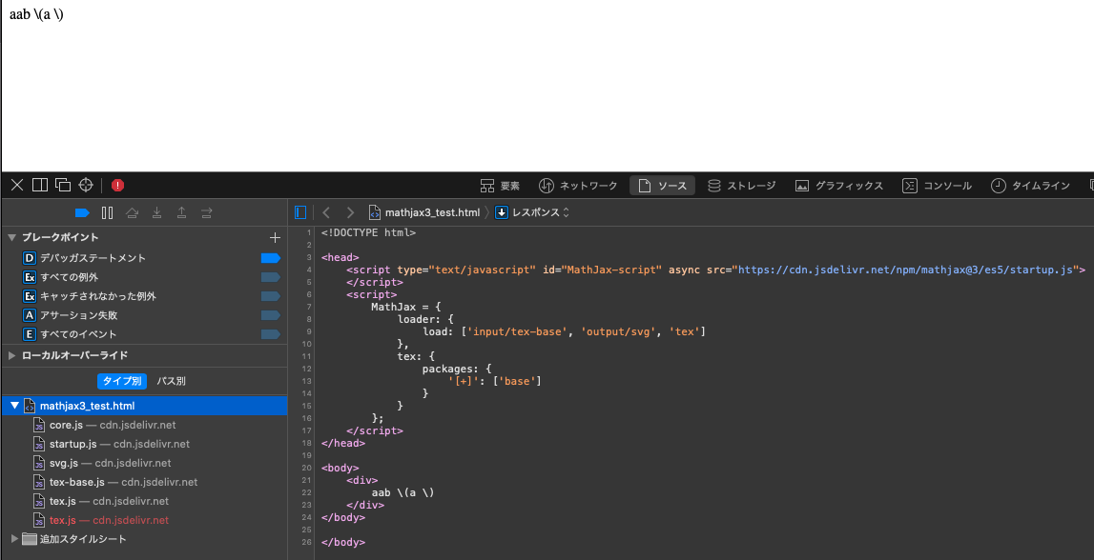Open the white tex.js resource
1094x560 pixels.
[144, 501]
